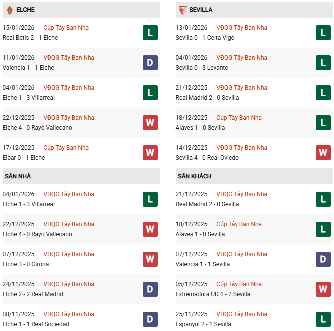Click the loss badge for Espanyol 2-1 Sevilla

[323, 319]
